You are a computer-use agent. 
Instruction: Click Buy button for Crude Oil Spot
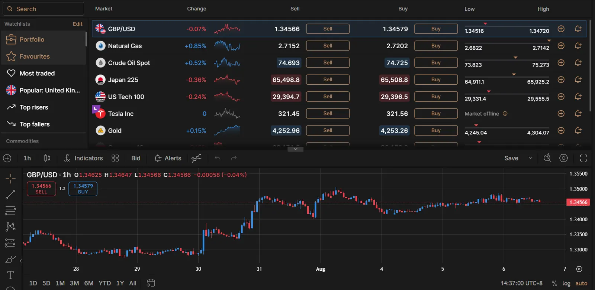pyautogui.click(x=436, y=63)
